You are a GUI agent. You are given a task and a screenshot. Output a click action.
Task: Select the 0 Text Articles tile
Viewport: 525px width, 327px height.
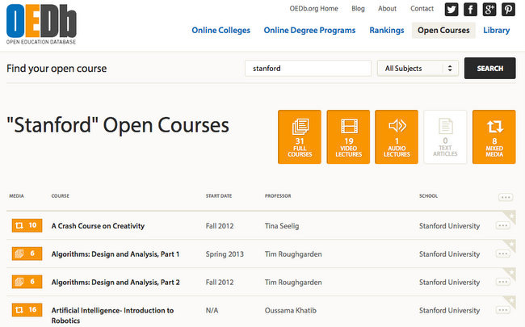(x=445, y=137)
